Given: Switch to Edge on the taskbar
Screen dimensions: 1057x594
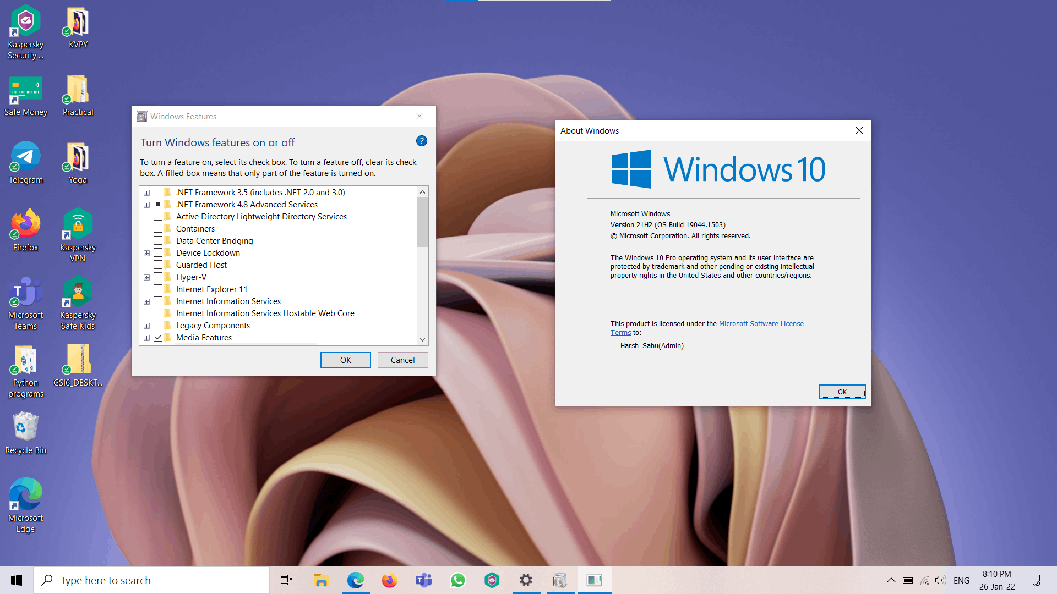Looking at the screenshot, I should tap(356, 580).
